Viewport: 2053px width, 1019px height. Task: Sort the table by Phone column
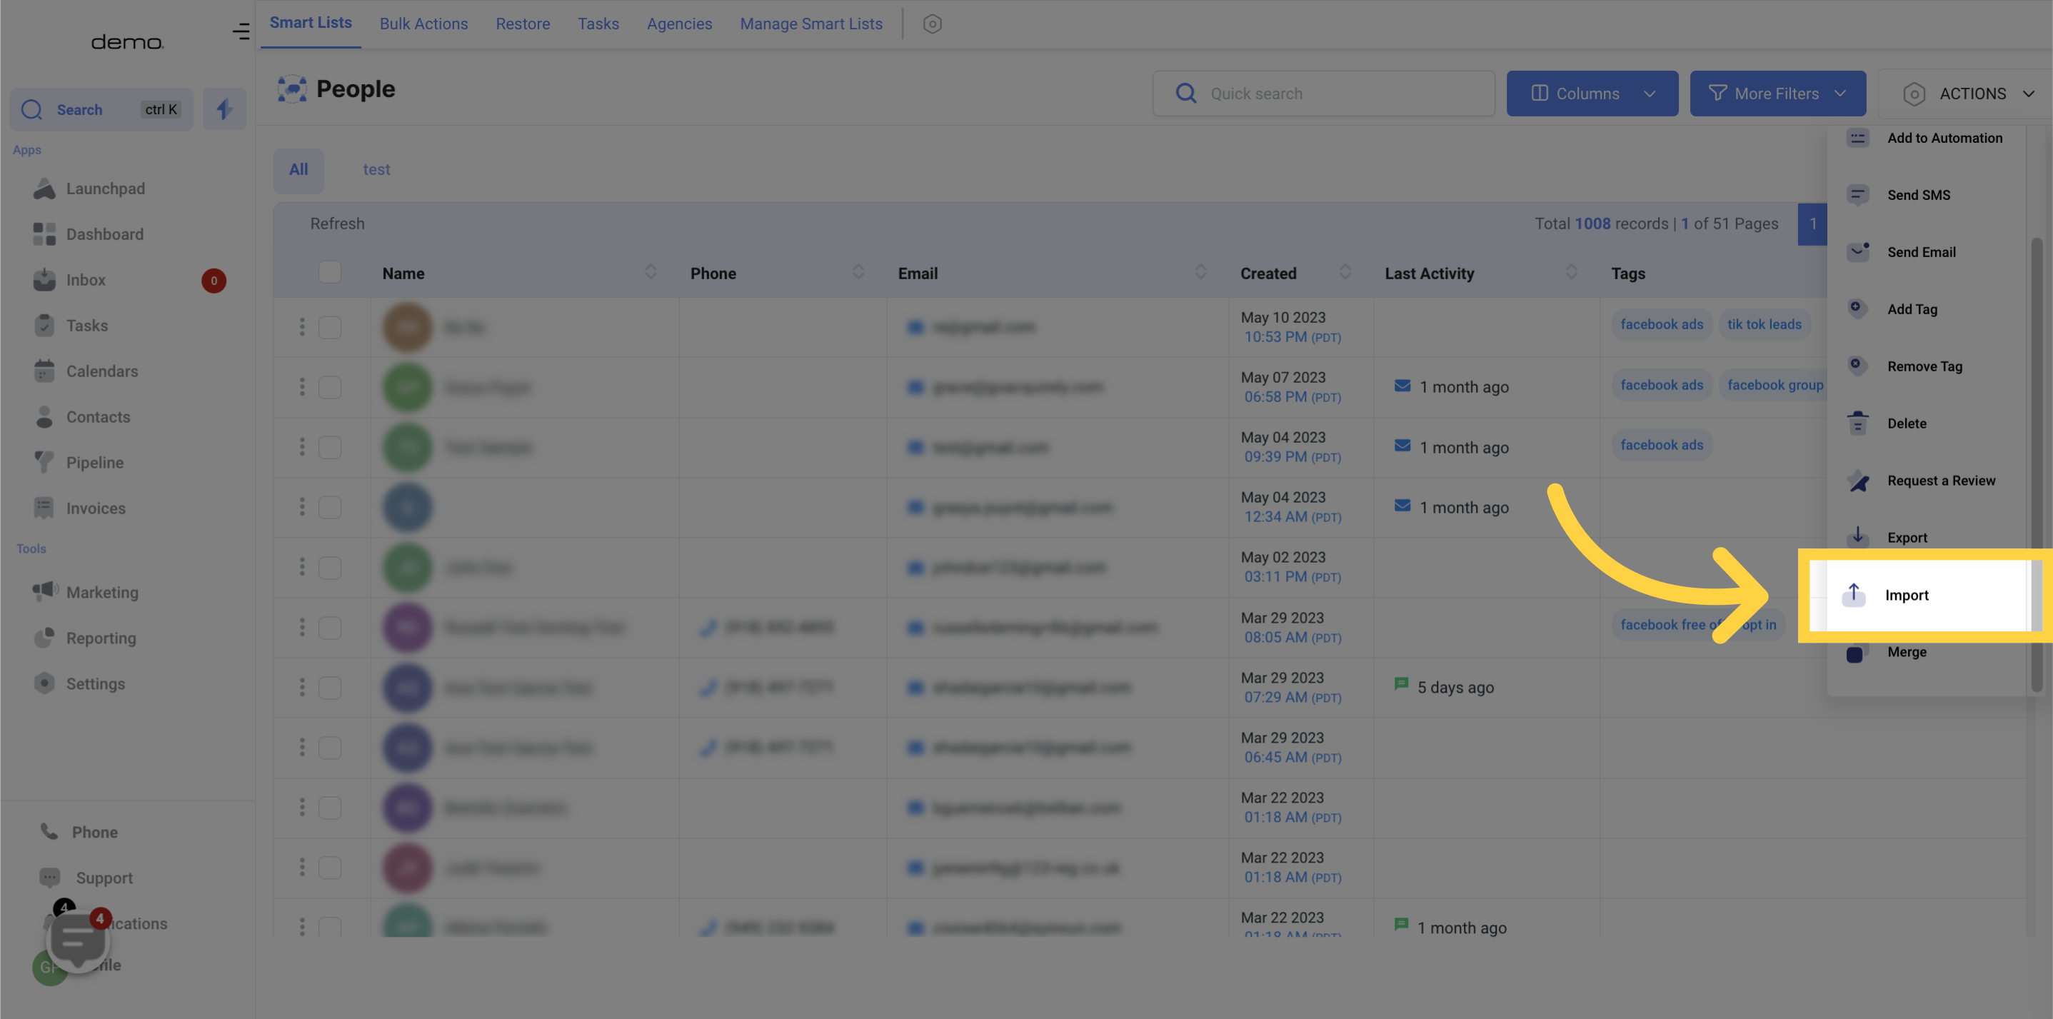point(858,273)
